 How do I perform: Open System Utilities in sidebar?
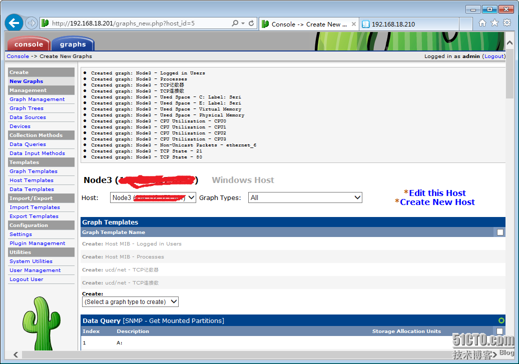pos(31,261)
